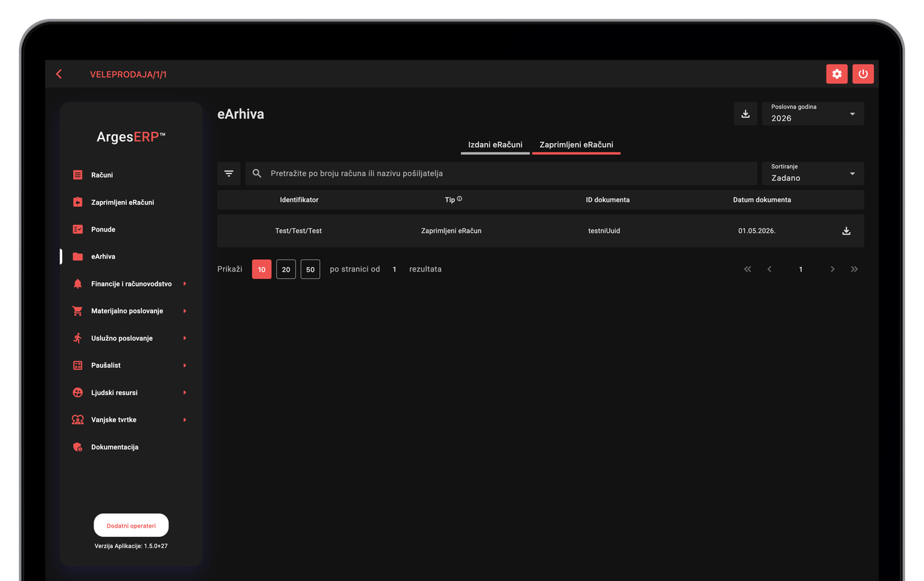924x581 pixels.
Task: Select page size 50
Action: pos(310,269)
